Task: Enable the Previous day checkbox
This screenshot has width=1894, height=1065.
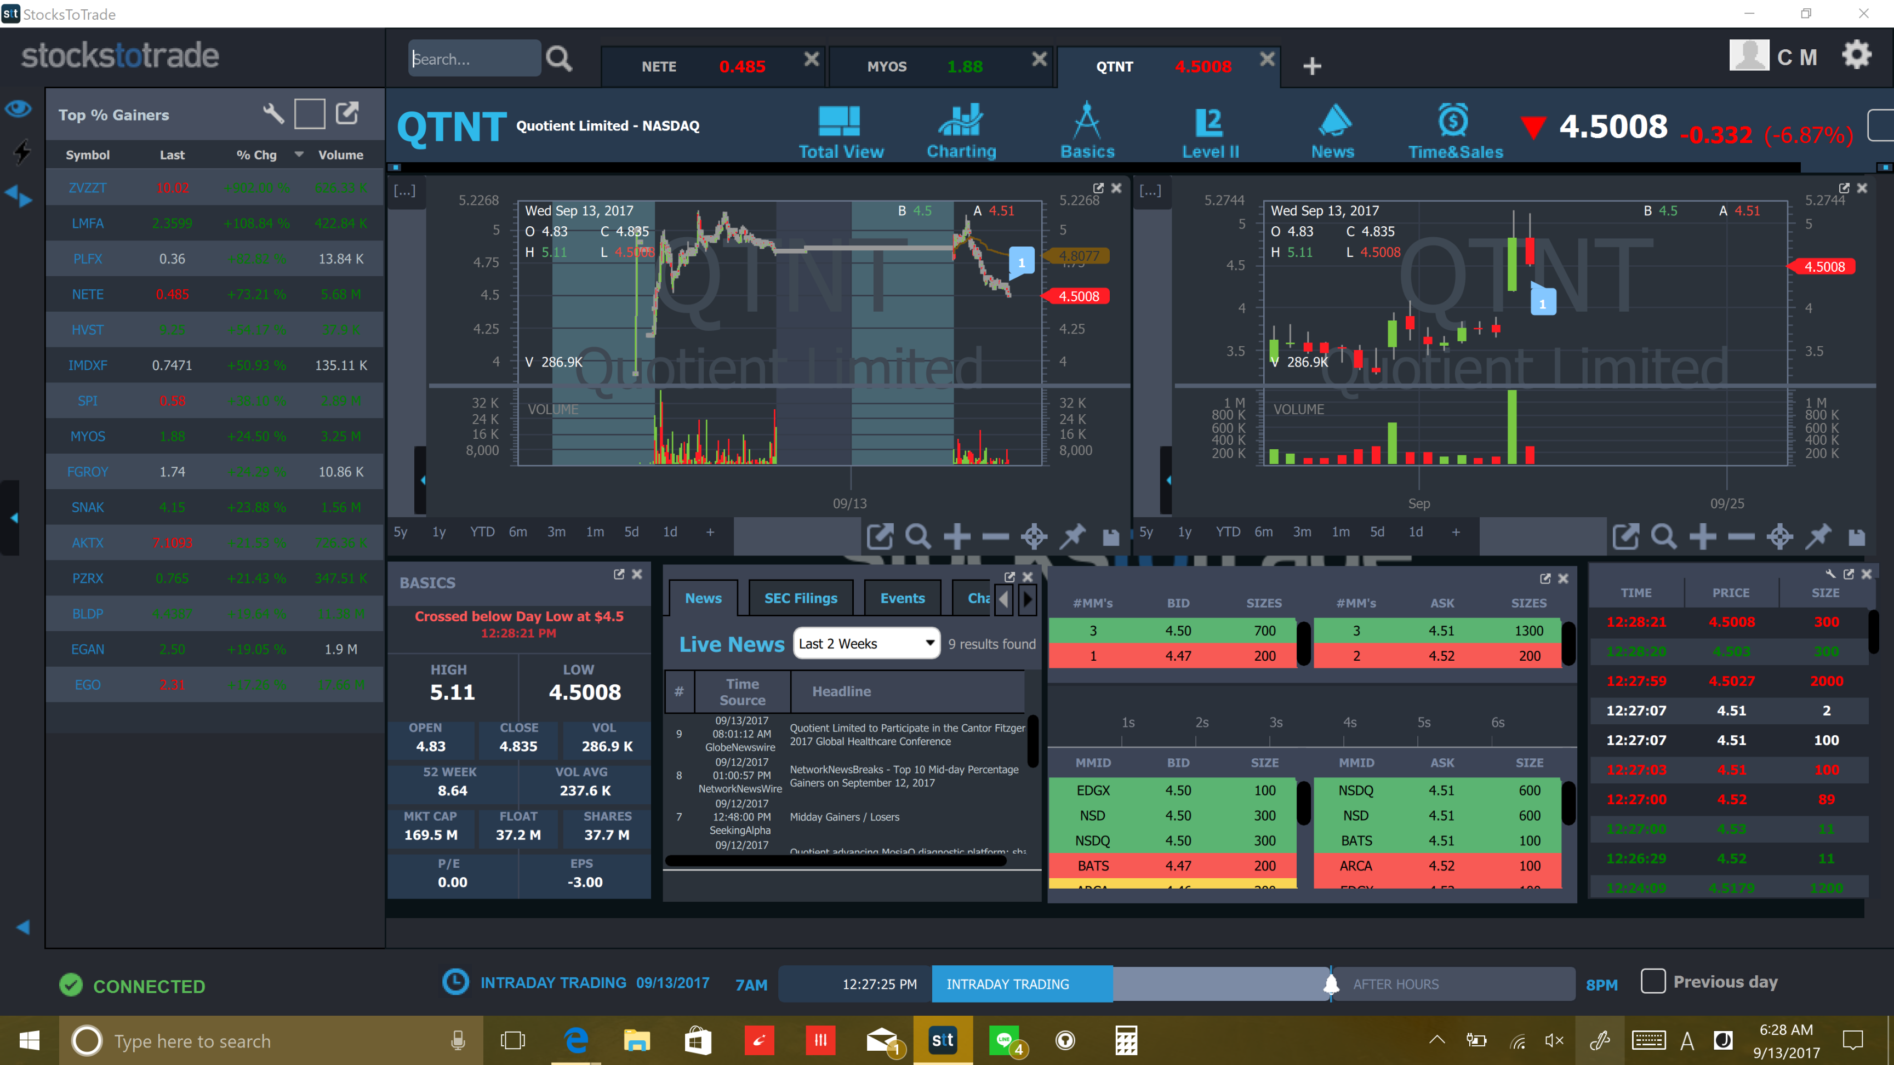Action: click(1653, 981)
